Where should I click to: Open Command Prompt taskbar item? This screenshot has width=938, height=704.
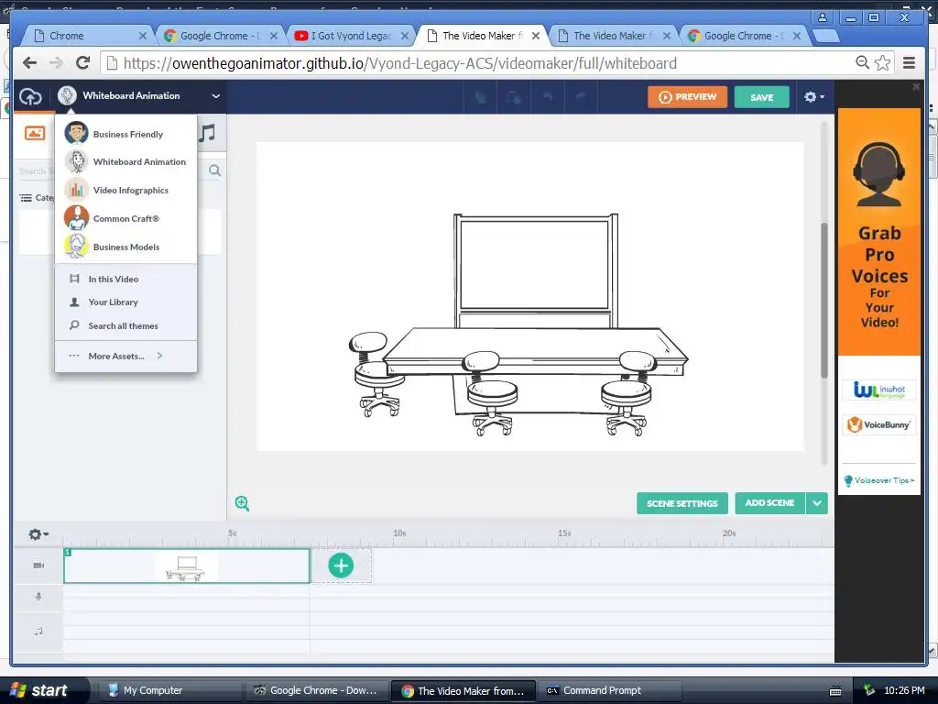609,690
